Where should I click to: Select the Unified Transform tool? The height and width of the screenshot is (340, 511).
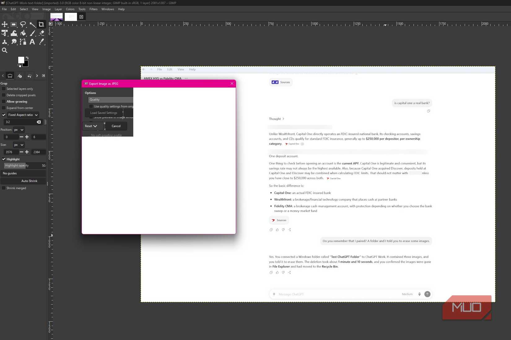point(5,33)
